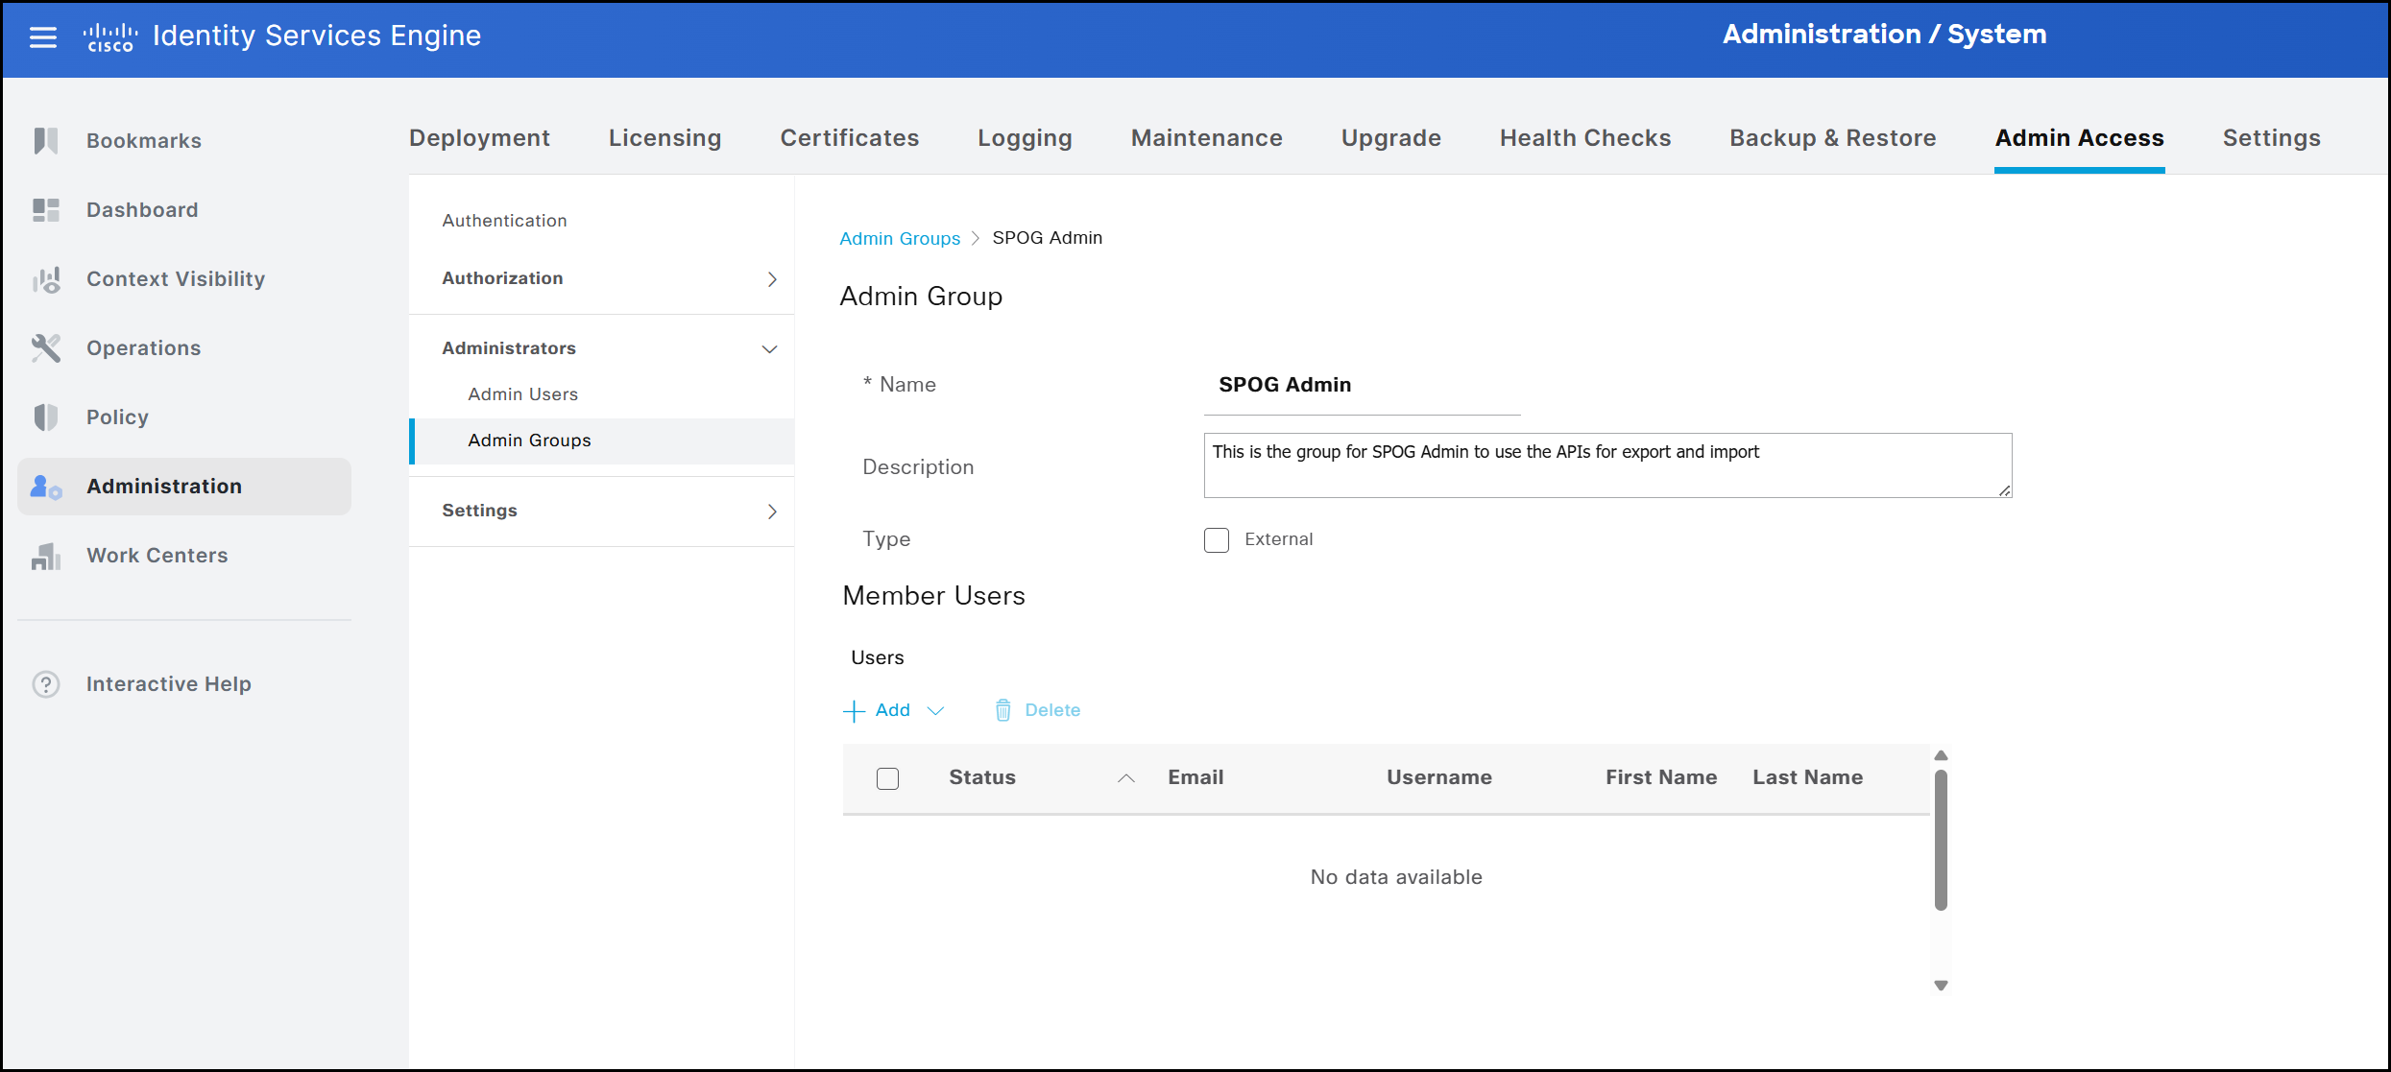Check the select-all users table checkbox
This screenshot has height=1072, width=2391.
(887, 778)
